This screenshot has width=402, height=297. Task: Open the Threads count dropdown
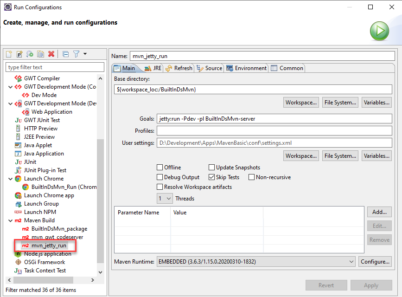coord(165,199)
